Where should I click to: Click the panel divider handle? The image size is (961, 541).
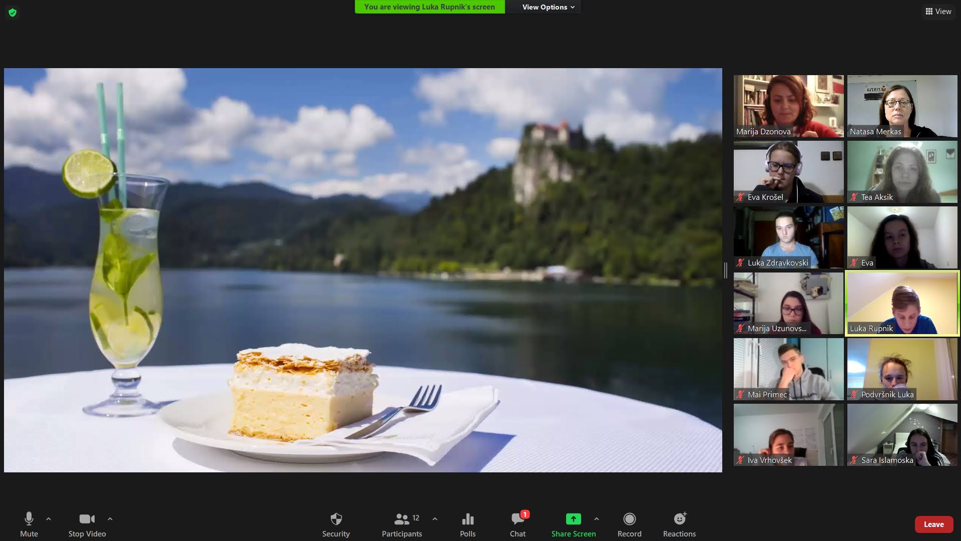point(726,270)
